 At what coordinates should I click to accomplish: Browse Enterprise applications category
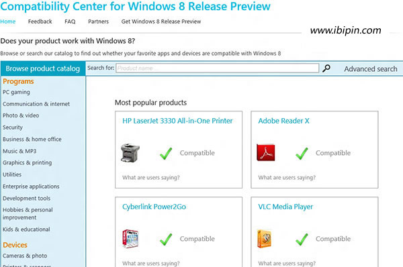[31, 186]
